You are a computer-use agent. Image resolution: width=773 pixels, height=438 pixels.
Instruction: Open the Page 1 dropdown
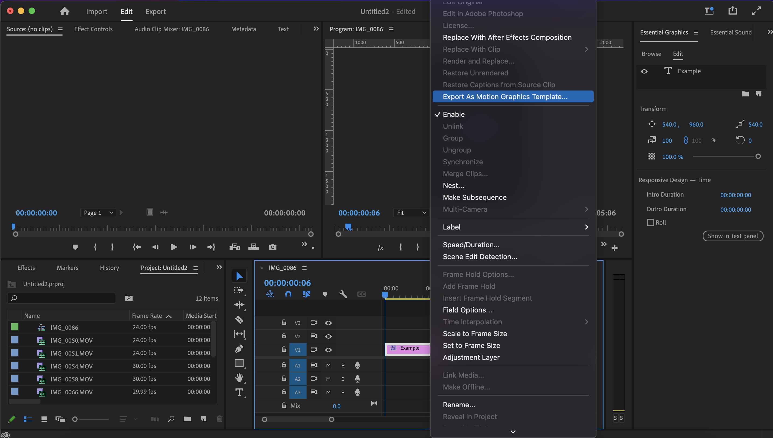coord(98,213)
